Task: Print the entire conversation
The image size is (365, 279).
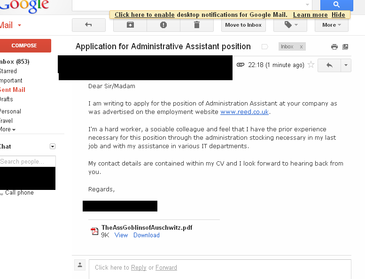Action: (334, 47)
